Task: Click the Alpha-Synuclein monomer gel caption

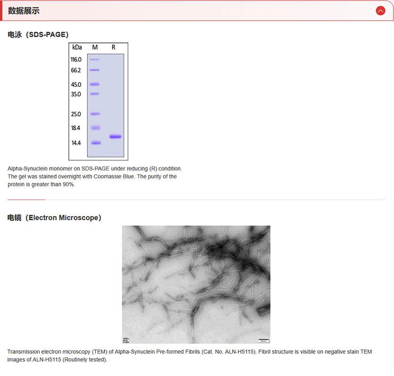Action: point(94,176)
